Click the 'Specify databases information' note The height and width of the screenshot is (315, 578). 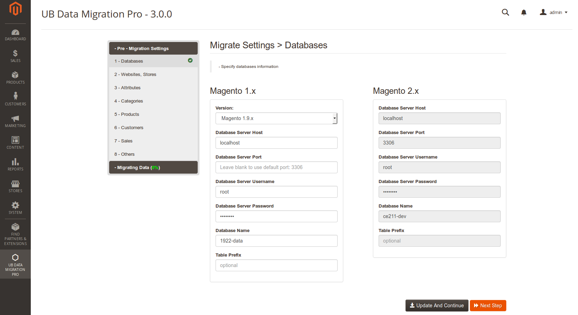(x=248, y=66)
